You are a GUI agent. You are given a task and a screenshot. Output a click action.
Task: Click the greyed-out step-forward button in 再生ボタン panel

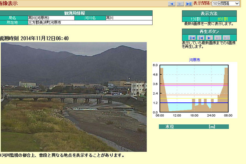click(x=218, y=38)
